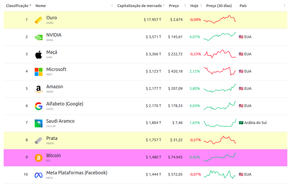Click the 2222.SR ticker text

pyautogui.click(x=51, y=126)
